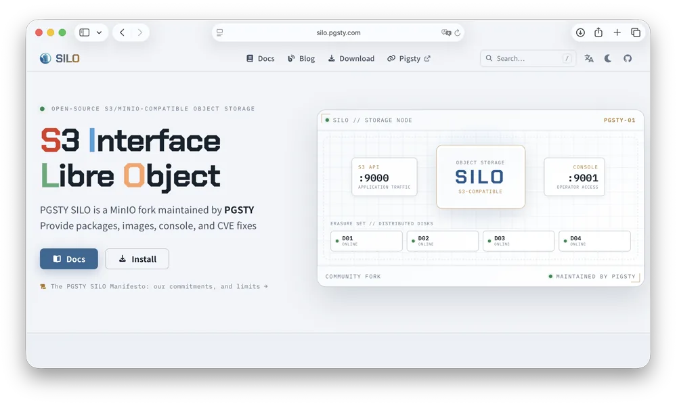
Task: Click the S3 Interface heading
Action: click(x=131, y=141)
